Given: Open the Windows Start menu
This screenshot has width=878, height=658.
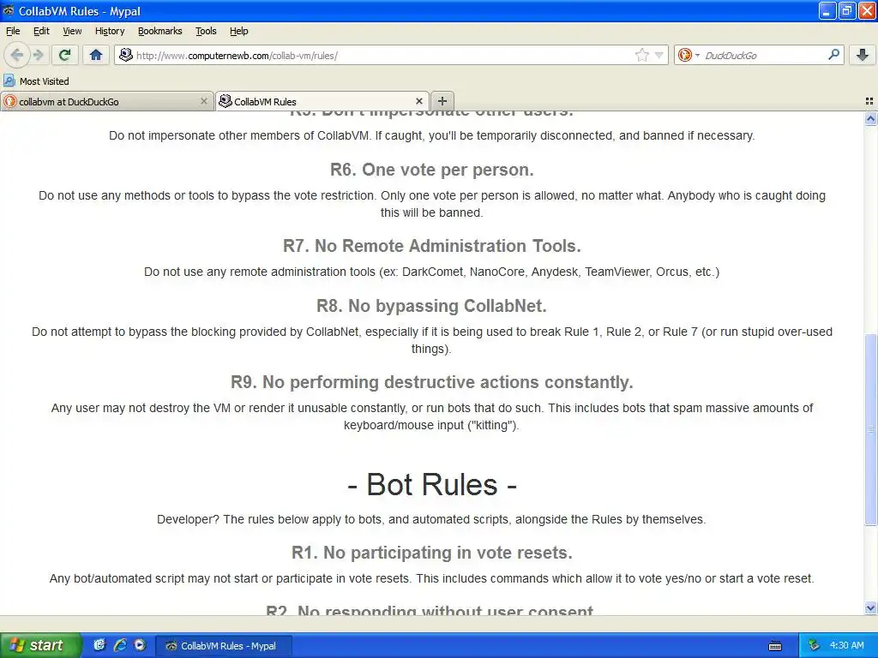Looking at the screenshot, I should [x=40, y=645].
